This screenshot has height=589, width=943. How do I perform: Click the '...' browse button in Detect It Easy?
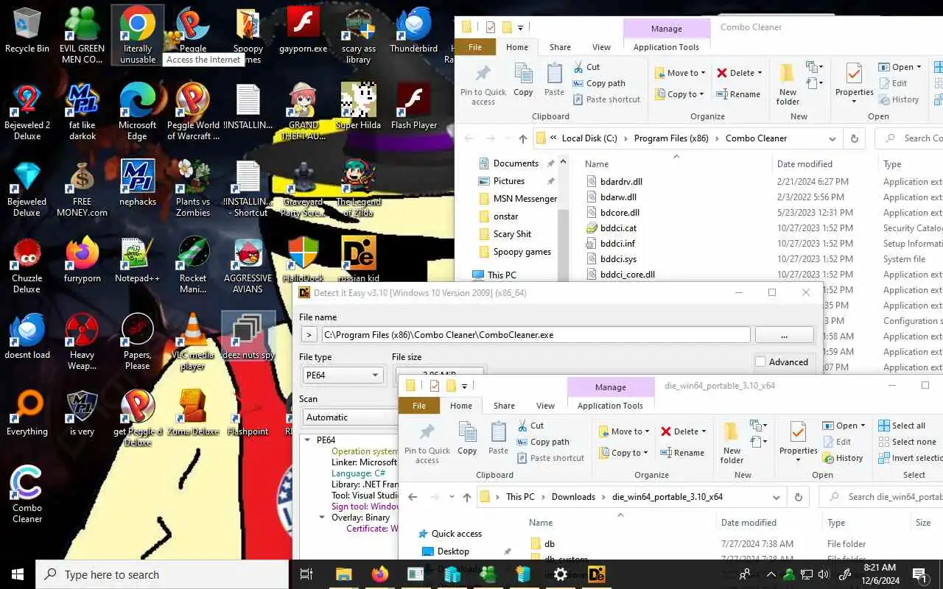pos(784,335)
